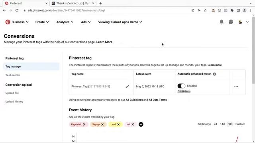The width and height of the screenshot is (255, 143).
Task: Open the Create dropdown menu
Action: [x=42, y=22]
